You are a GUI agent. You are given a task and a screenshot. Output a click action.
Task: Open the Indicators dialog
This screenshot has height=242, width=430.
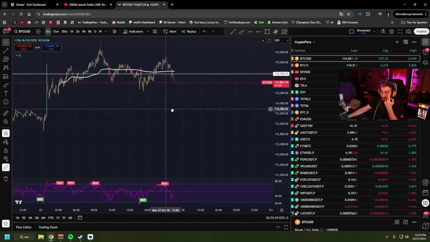133,31
